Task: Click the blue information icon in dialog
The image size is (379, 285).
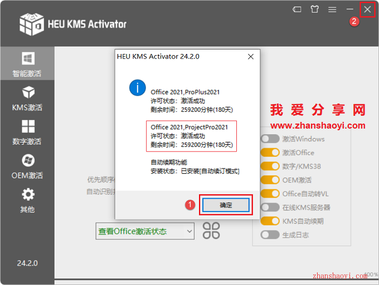Action: [x=138, y=87]
